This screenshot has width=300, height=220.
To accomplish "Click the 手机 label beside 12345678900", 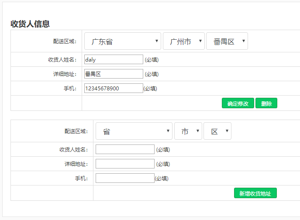I will tap(70, 88).
